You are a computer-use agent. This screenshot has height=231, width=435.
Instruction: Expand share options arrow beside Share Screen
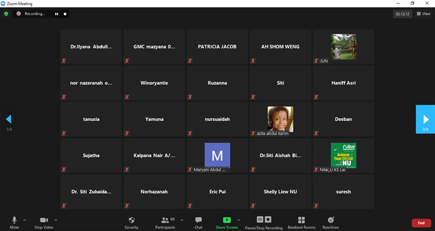[238, 220]
